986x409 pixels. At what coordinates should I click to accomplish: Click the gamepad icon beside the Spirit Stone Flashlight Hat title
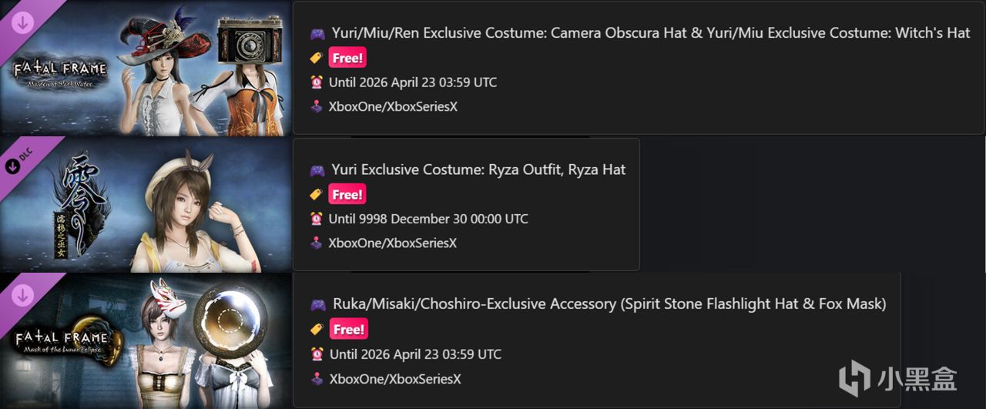[x=317, y=304]
